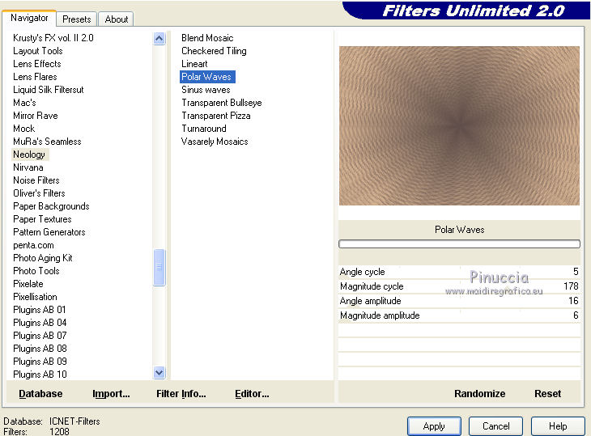Adjust the Angle amplitude slider
The height and width of the screenshot is (436, 591).
click(x=459, y=301)
